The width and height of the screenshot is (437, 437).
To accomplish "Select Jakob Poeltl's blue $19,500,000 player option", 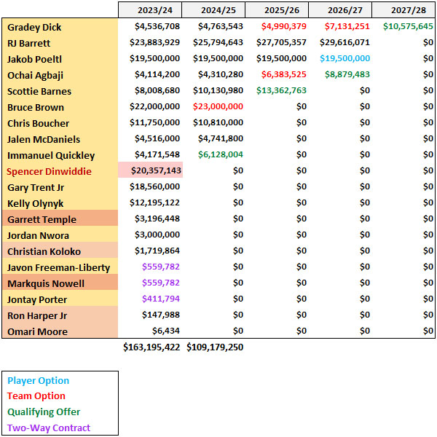I will [x=345, y=58].
